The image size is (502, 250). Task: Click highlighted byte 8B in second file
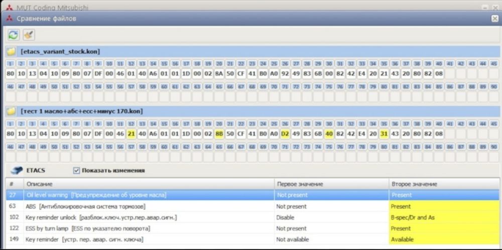pos(219,134)
